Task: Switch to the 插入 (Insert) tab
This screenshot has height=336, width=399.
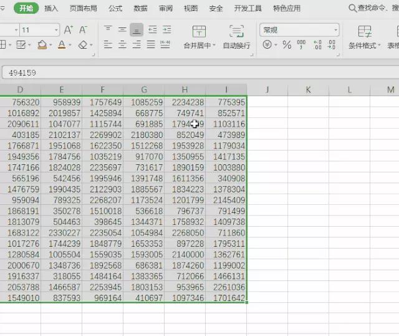Action: coord(51,9)
